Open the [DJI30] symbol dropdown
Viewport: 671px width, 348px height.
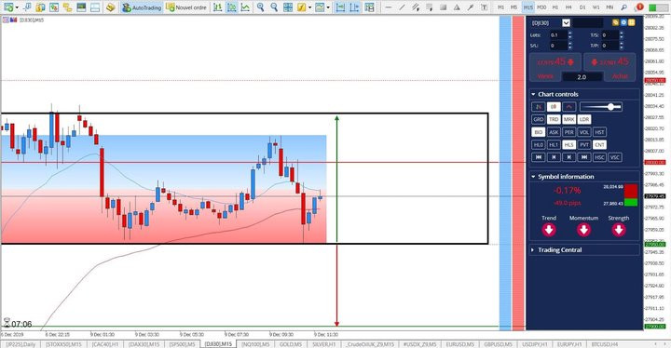click(567, 22)
